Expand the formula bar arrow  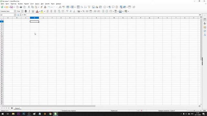click(200, 15)
